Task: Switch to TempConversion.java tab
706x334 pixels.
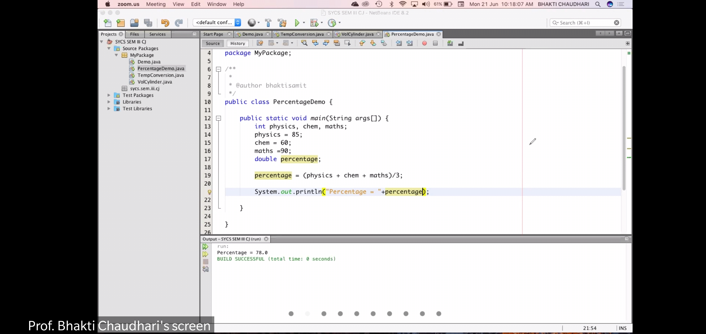Action: pyautogui.click(x=302, y=34)
